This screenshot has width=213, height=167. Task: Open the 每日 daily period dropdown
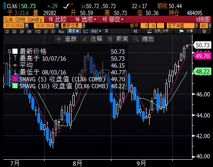[74, 31]
